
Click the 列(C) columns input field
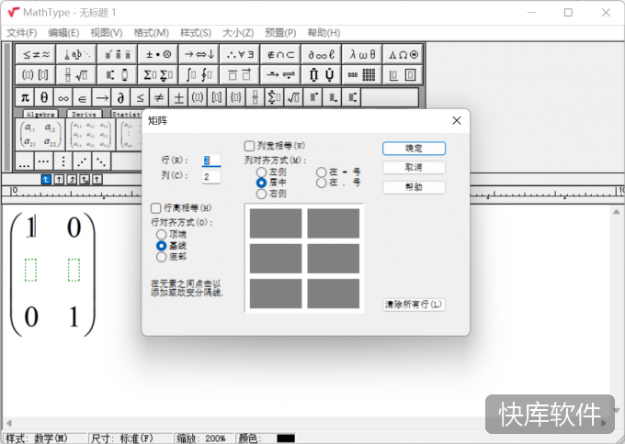[x=210, y=177]
